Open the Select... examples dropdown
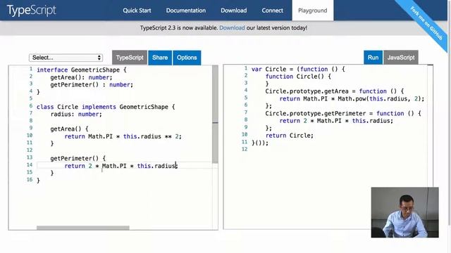The width and height of the screenshot is (451, 253). (x=66, y=58)
